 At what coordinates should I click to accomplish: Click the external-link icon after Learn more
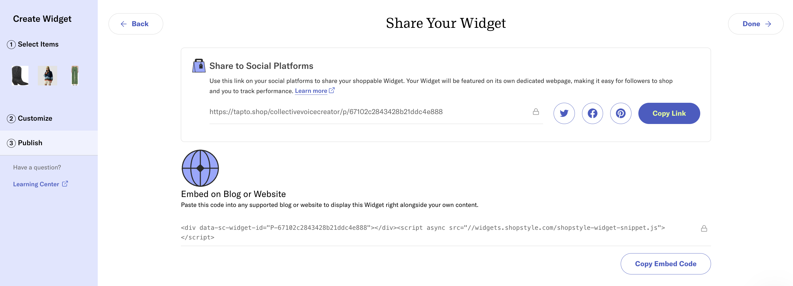coord(332,90)
